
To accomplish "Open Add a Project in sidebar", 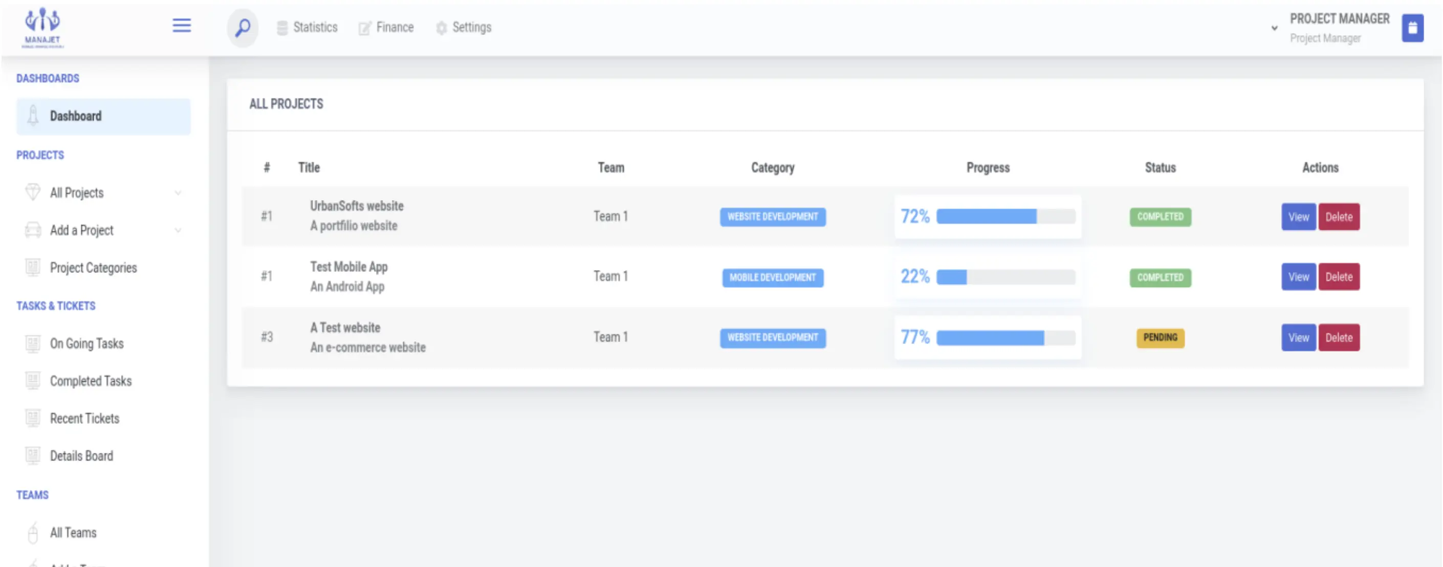I will (x=104, y=230).
